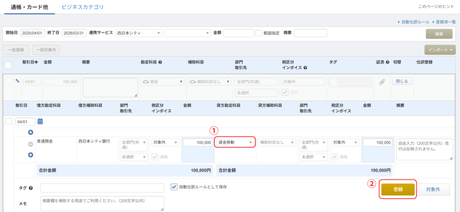Select the 通帳・カード他 tab

29,7
